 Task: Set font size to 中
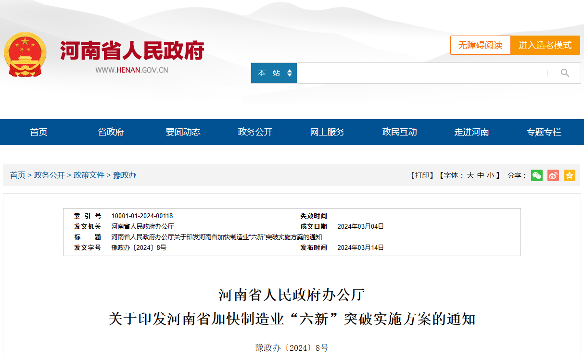coord(480,175)
